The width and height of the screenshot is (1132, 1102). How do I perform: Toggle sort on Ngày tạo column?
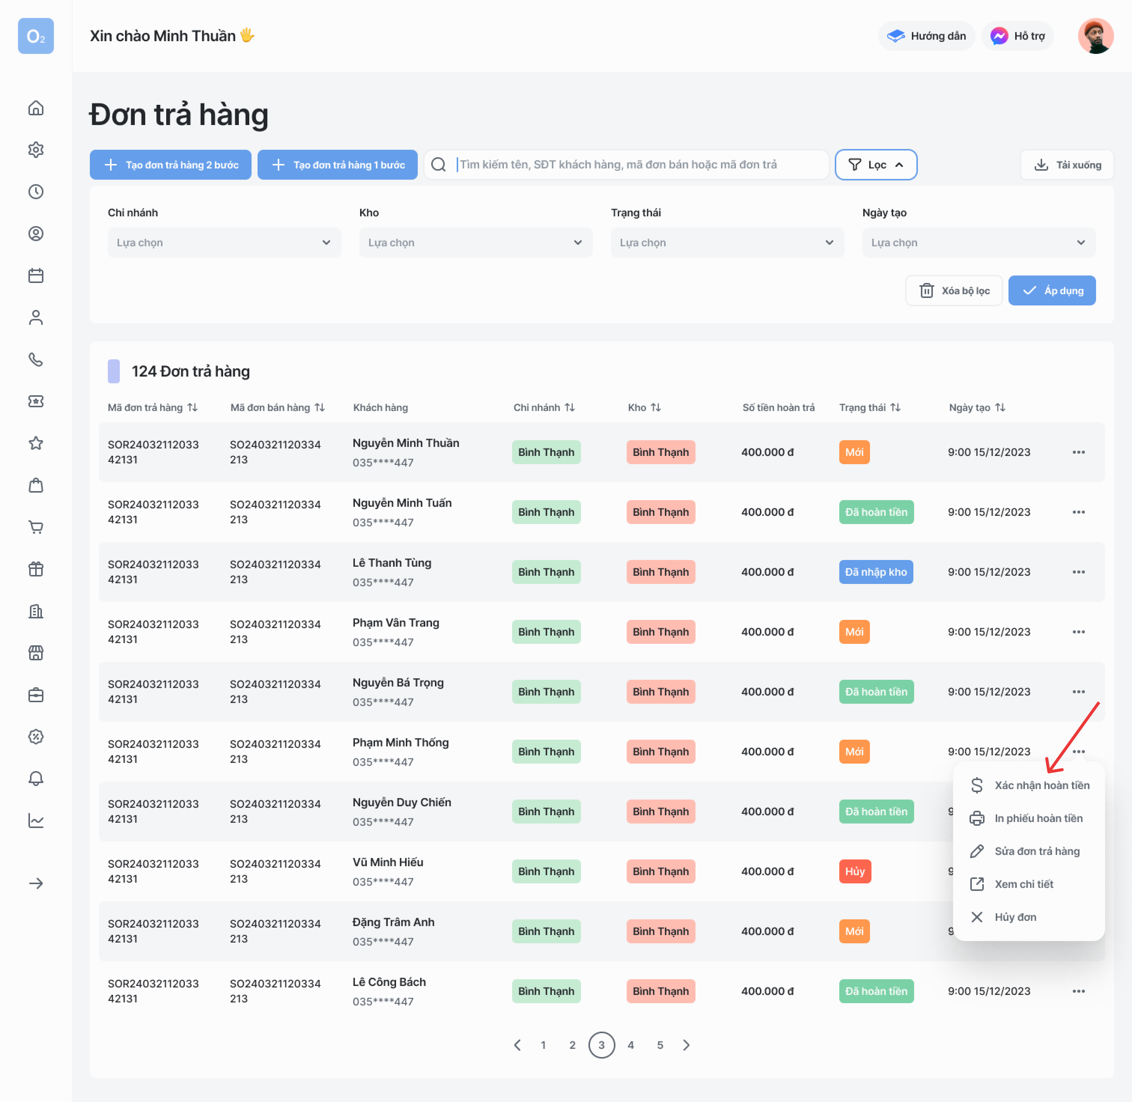(x=1000, y=408)
